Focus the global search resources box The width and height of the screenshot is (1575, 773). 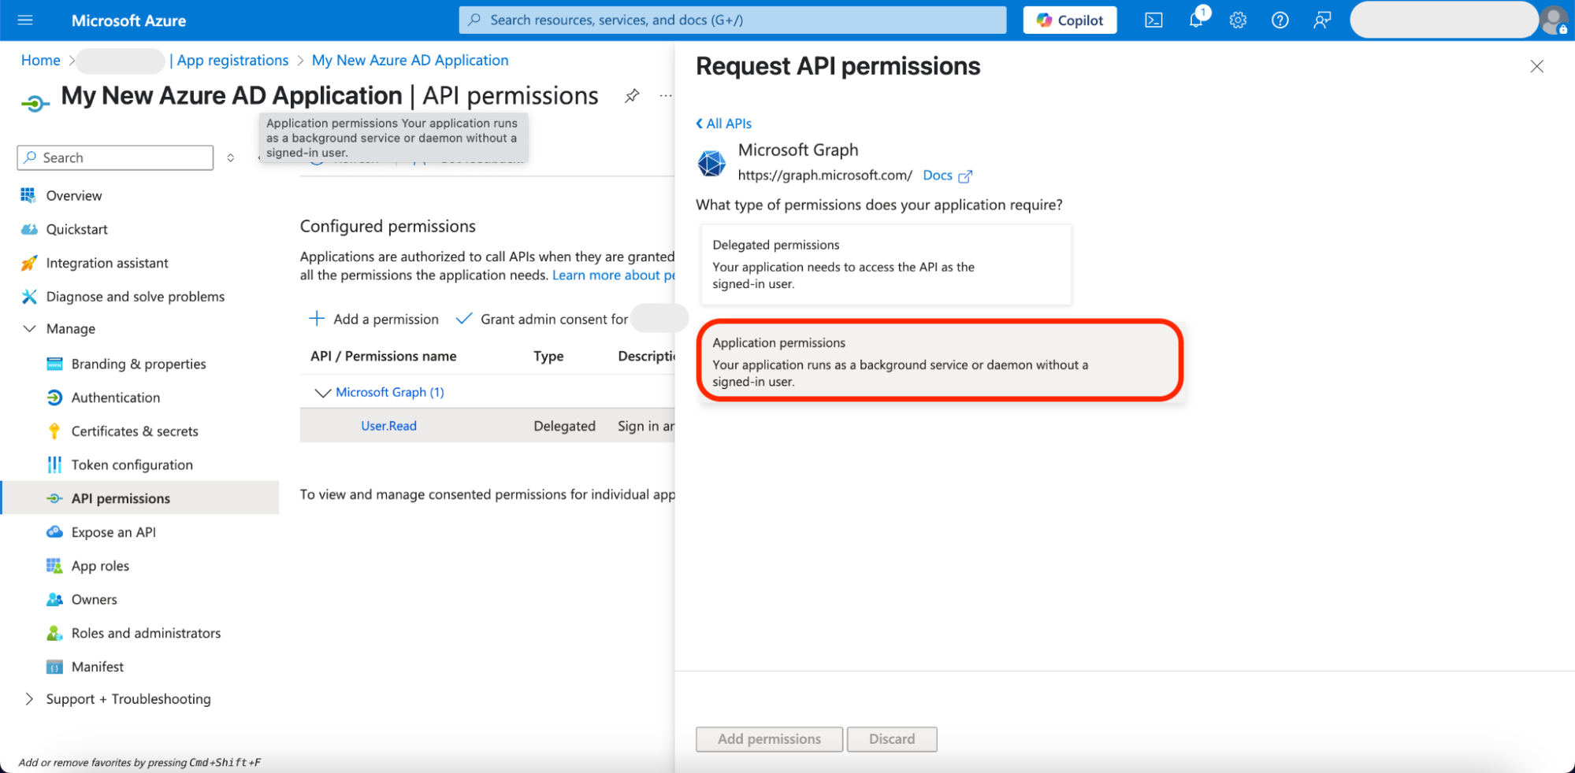pos(733,20)
